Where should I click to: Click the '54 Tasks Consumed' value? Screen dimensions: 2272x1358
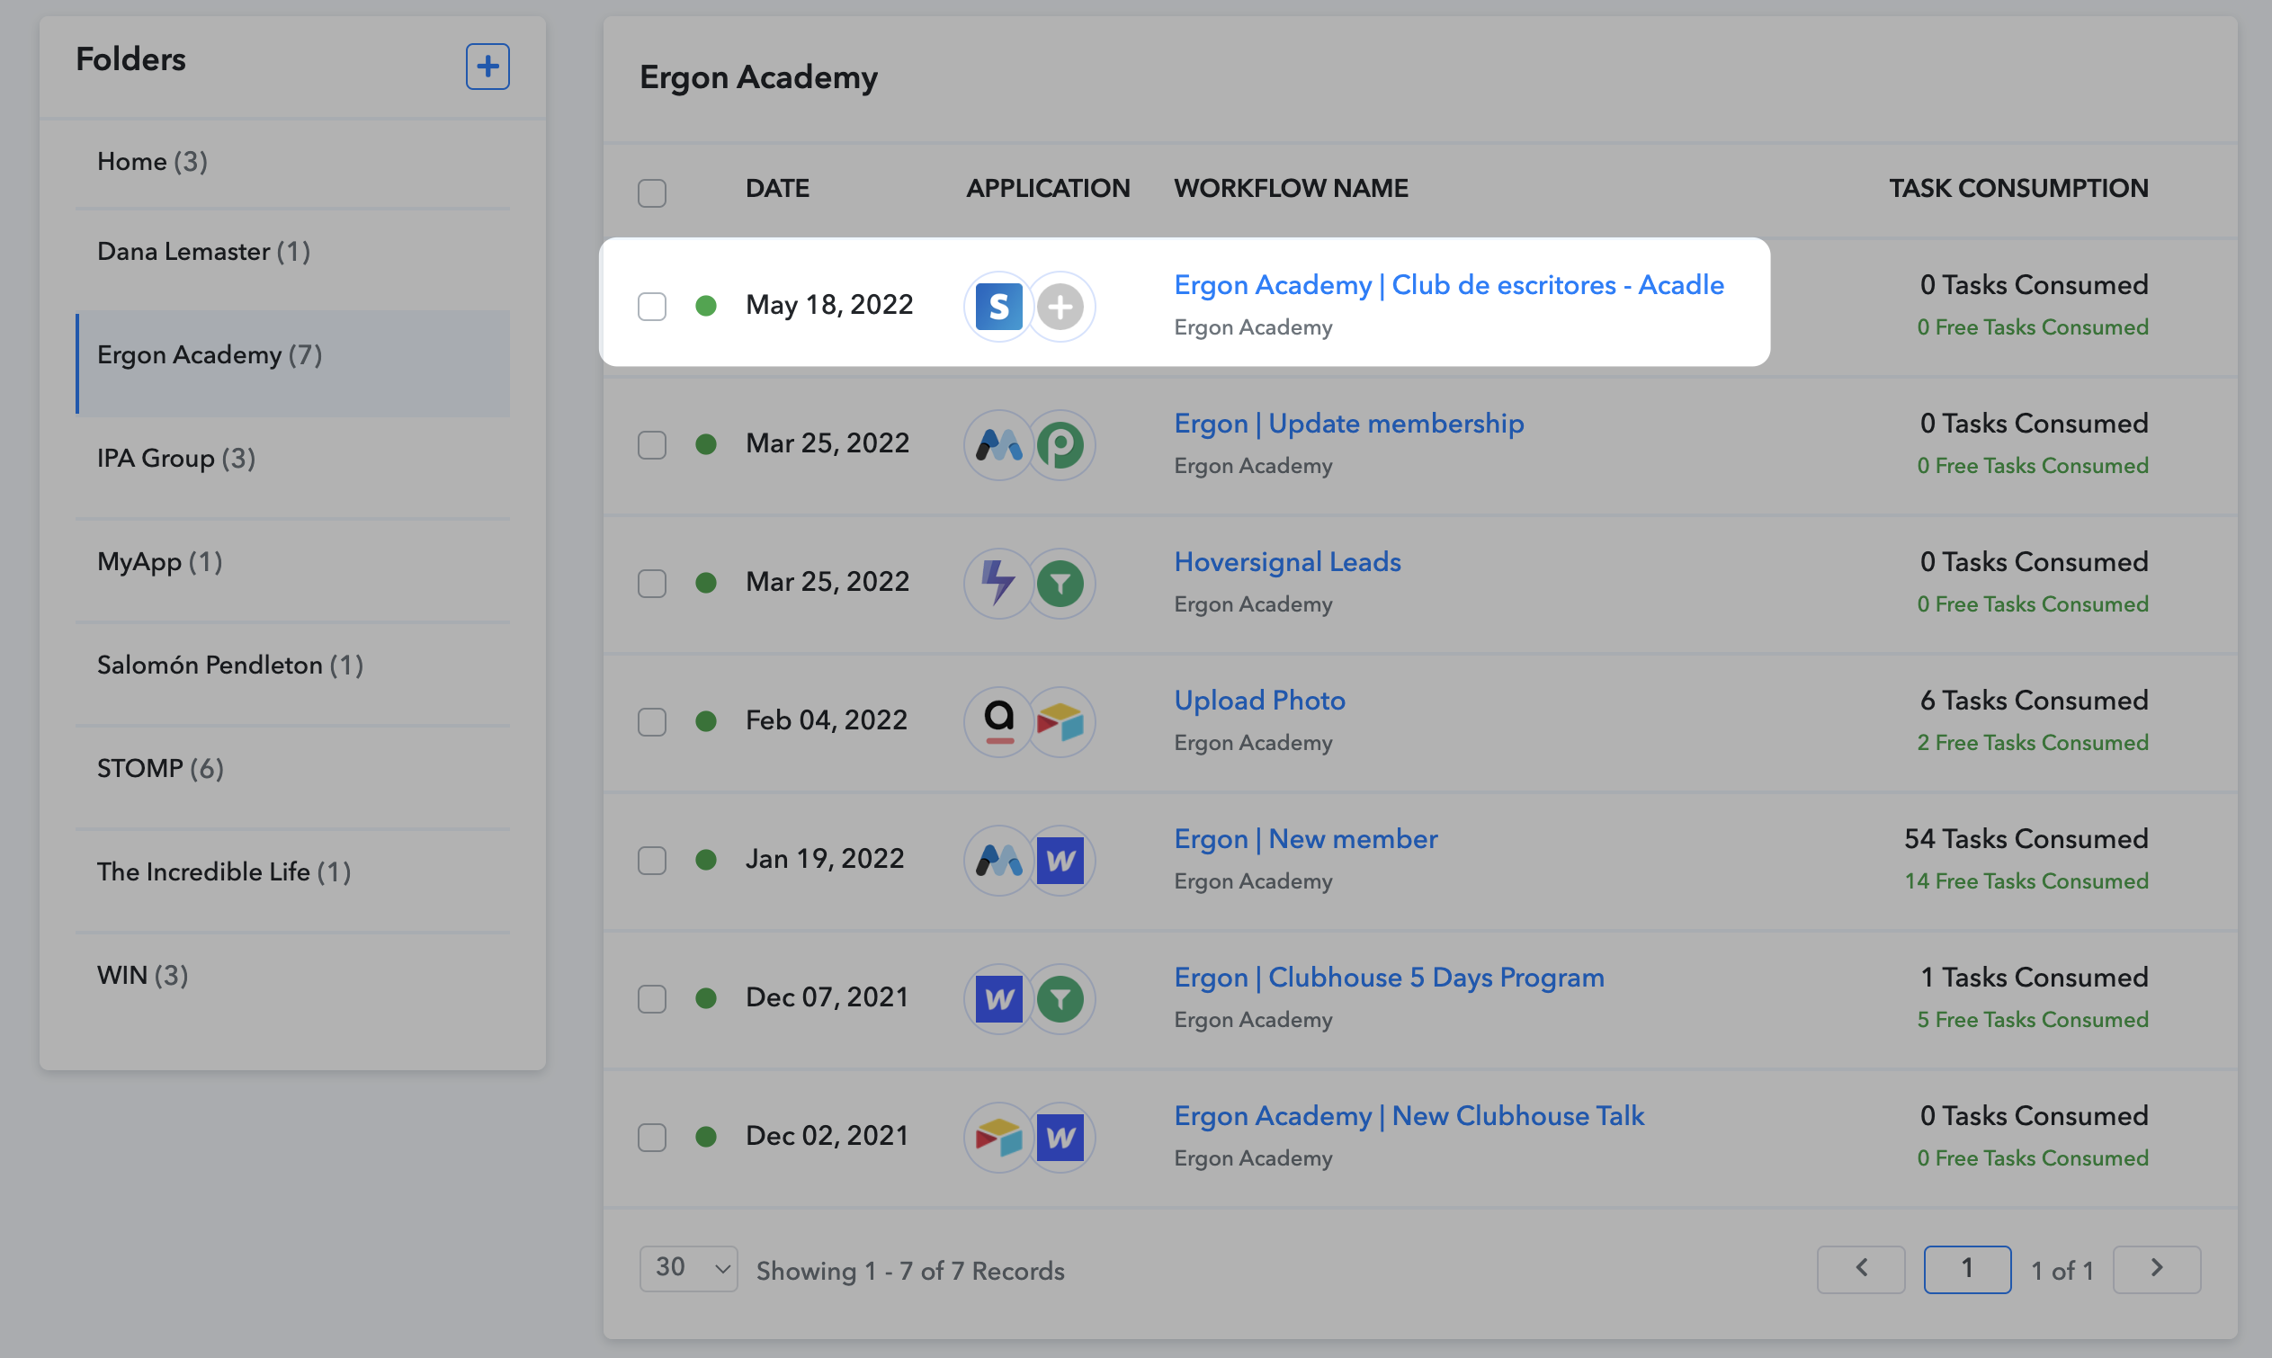pyautogui.click(x=2026, y=839)
